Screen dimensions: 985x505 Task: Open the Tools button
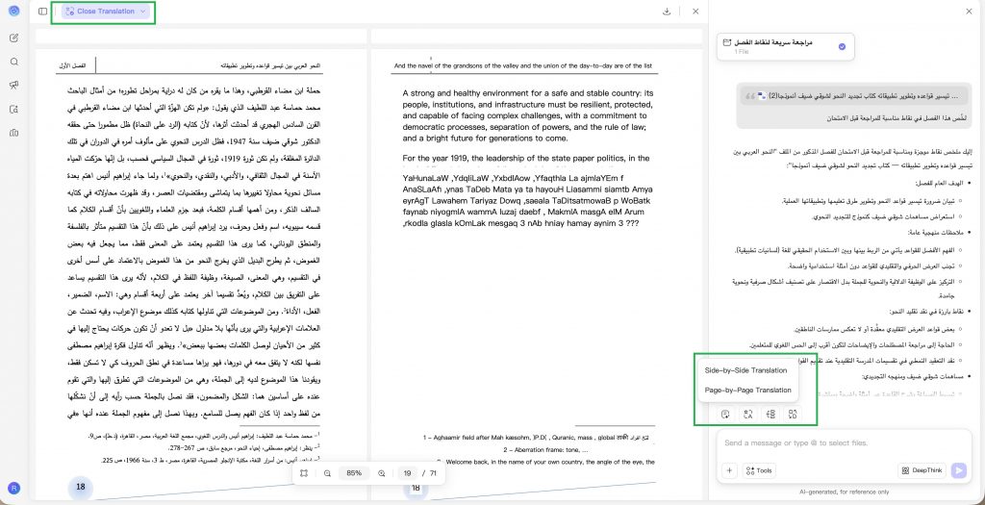tap(759, 470)
